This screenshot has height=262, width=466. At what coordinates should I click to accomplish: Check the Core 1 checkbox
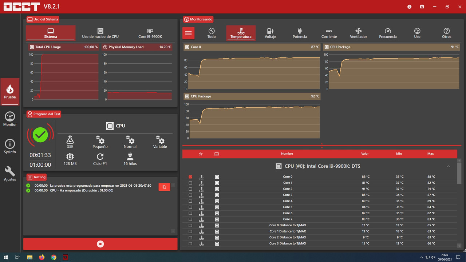pyautogui.click(x=190, y=183)
